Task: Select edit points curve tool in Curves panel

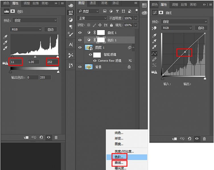Action: [x=154, y=54]
